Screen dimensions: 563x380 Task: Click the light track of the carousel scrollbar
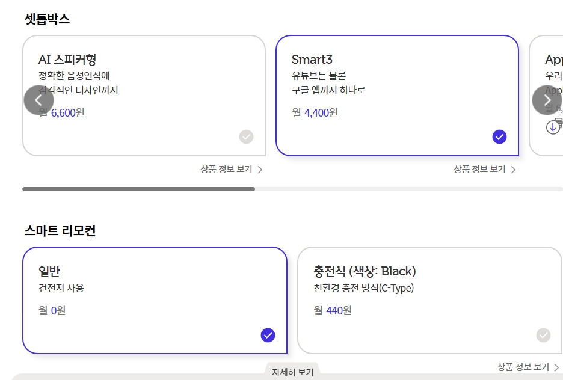click(409, 189)
